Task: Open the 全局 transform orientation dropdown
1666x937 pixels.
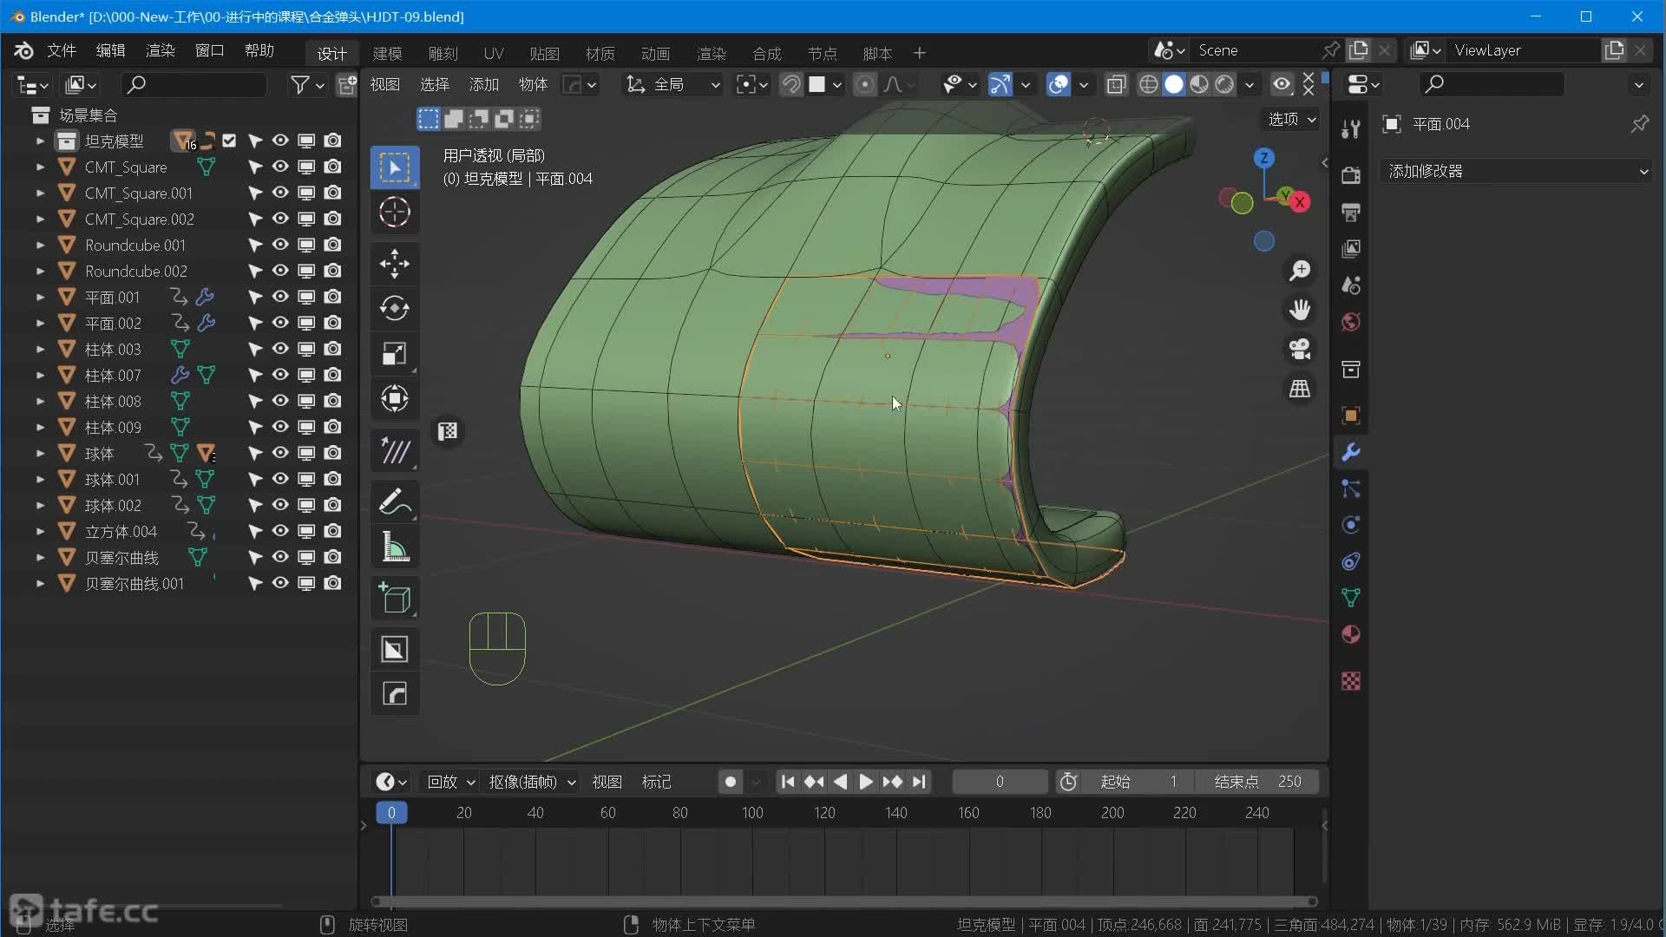Action: click(x=675, y=84)
